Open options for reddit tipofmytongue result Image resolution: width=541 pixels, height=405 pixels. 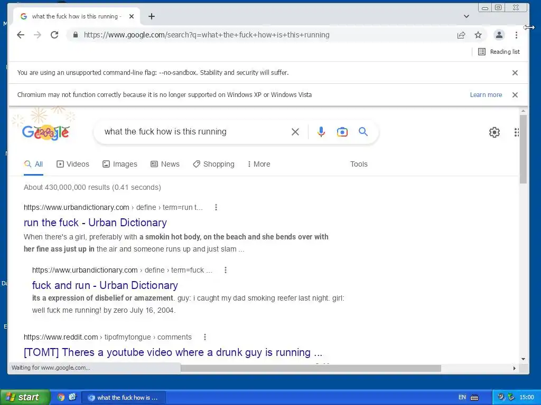[205, 337]
